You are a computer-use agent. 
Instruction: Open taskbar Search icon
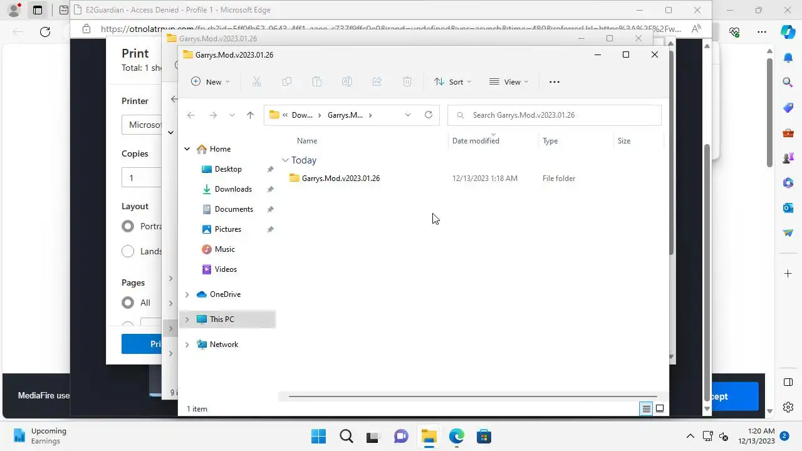coord(346,436)
